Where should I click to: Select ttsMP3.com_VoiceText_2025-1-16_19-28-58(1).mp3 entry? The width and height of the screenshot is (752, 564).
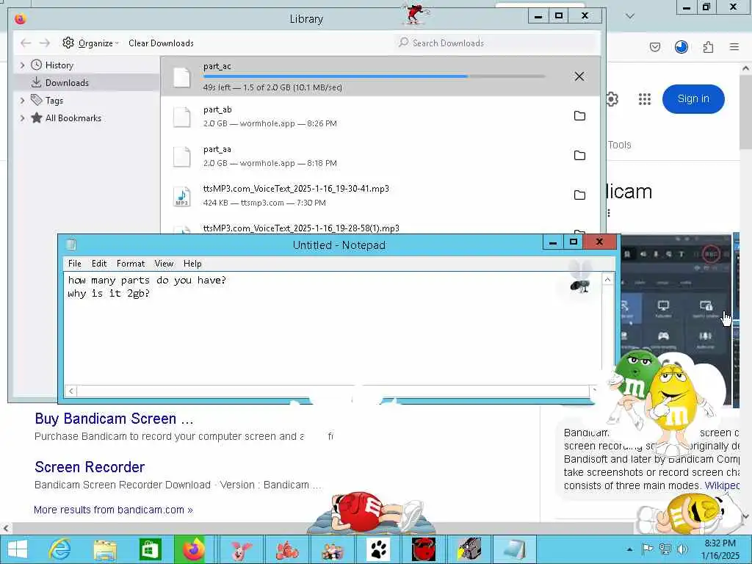[380, 226]
